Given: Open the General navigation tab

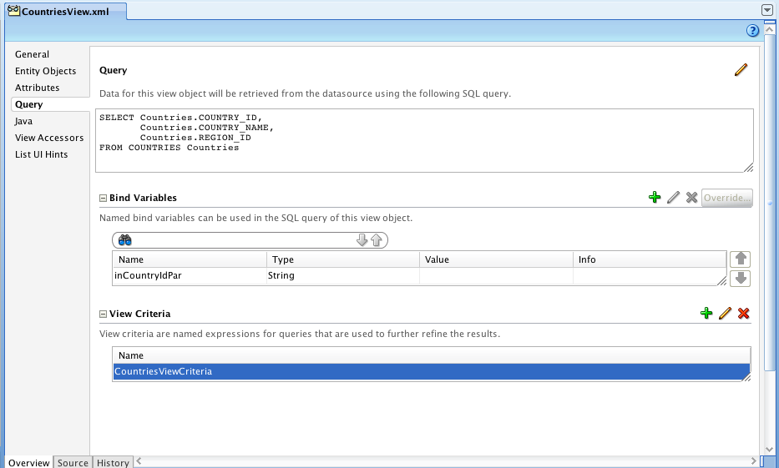Looking at the screenshot, I should click(32, 54).
